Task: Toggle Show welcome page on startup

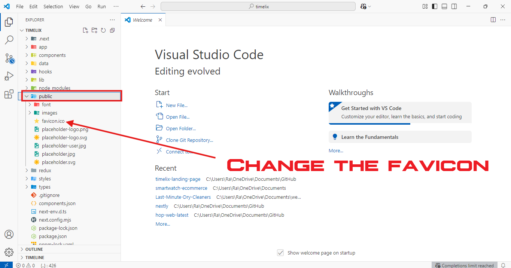Action: (x=280, y=253)
